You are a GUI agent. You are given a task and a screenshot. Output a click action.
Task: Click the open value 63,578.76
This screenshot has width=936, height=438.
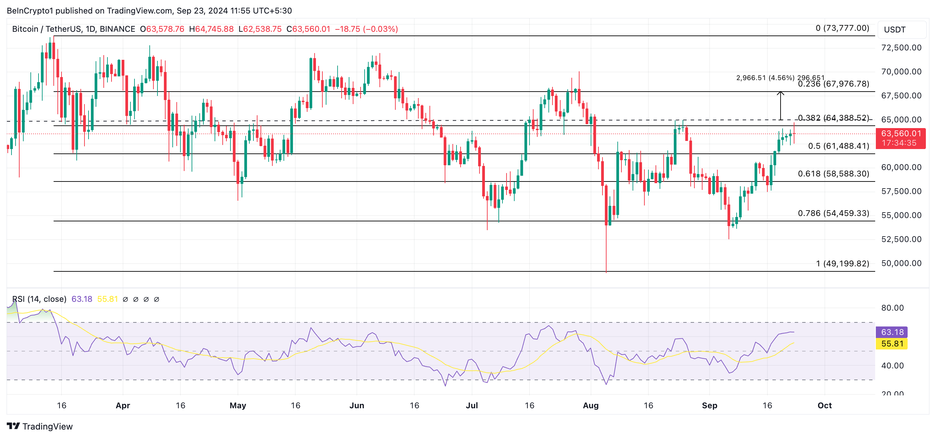[165, 29]
